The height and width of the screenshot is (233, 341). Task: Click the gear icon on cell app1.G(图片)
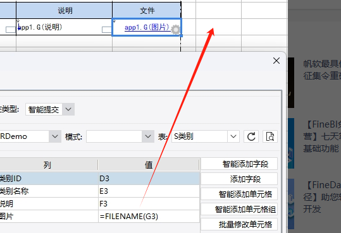coord(175,30)
